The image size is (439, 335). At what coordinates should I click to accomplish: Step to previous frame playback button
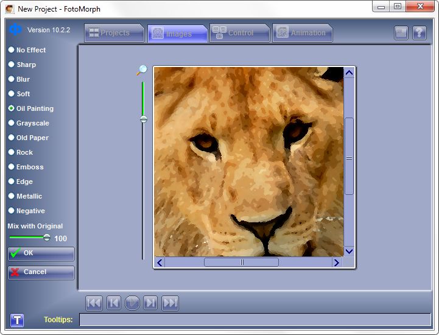click(114, 303)
